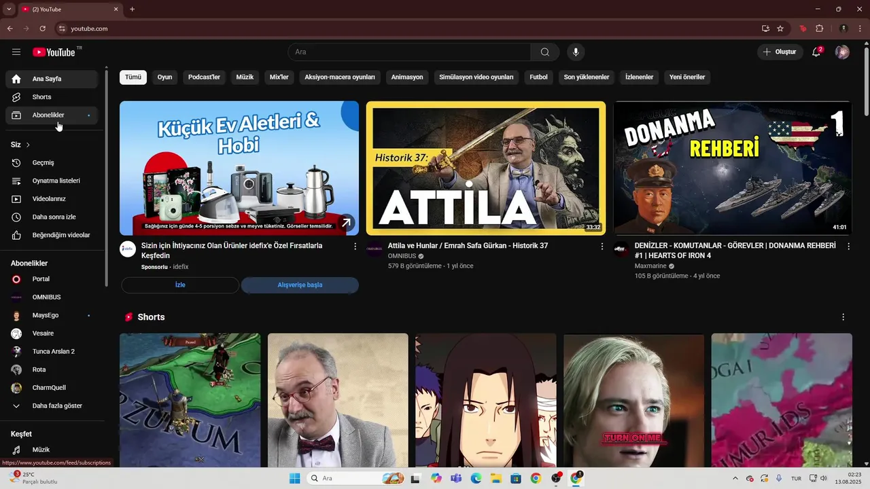The height and width of the screenshot is (489, 870).
Task: Open Maxmarine channel link
Action: (x=650, y=266)
